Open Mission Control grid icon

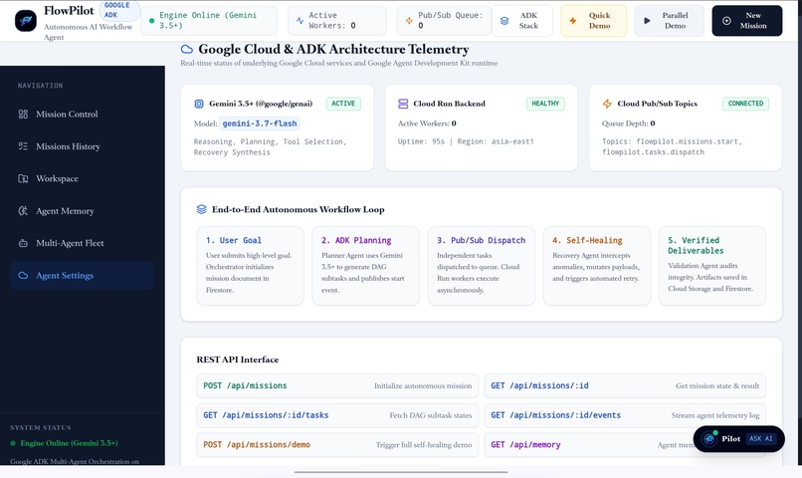(23, 115)
